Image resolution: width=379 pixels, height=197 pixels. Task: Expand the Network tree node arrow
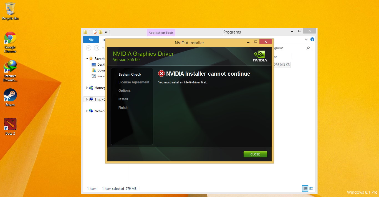[87, 111]
